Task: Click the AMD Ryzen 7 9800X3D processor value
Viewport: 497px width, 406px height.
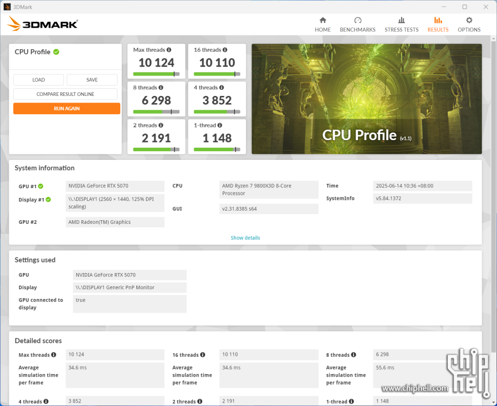Action: 269,190
